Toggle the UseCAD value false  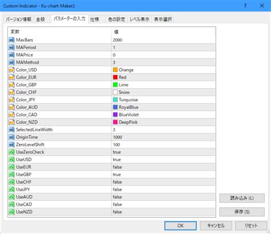pyautogui.click(x=164, y=204)
